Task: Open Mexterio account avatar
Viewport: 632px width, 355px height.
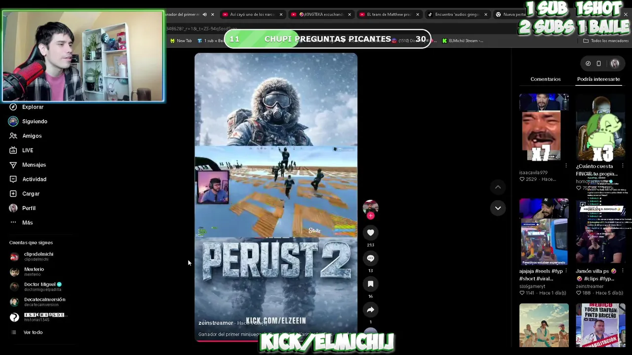Action: coord(14,272)
